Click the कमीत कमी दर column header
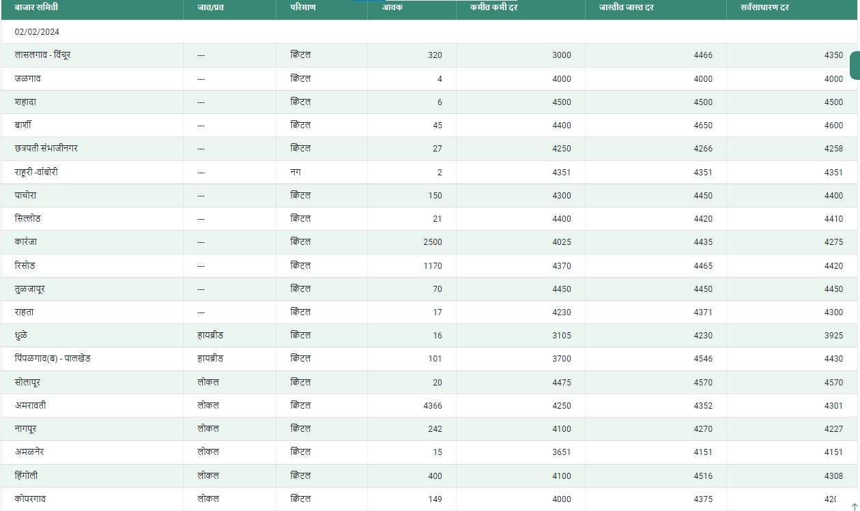The width and height of the screenshot is (860, 511). pyautogui.click(x=493, y=8)
